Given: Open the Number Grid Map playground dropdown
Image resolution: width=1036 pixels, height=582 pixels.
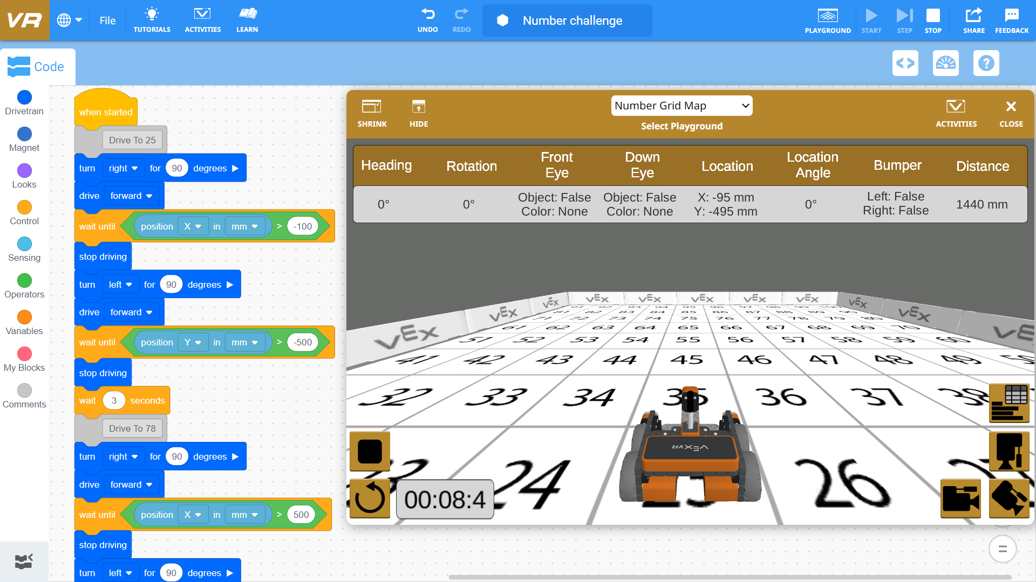Looking at the screenshot, I should coord(681,106).
